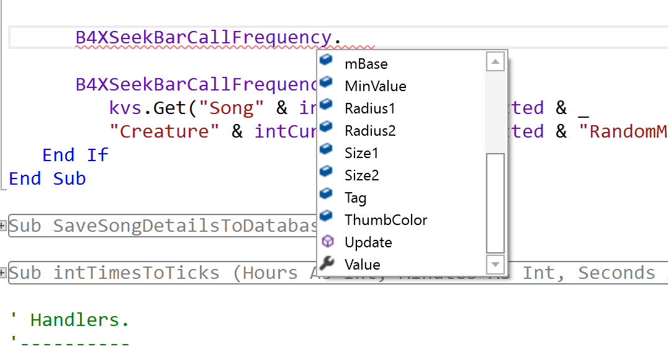Pick the Value property suggestion
This screenshot has height=357, width=668.
click(363, 265)
